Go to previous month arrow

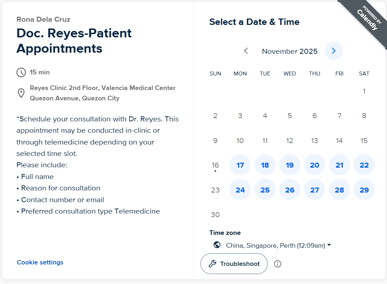pyautogui.click(x=246, y=51)
